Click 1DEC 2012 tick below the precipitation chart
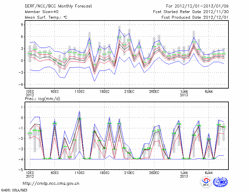The image size is (249, 192). click(x=30, y=174)
